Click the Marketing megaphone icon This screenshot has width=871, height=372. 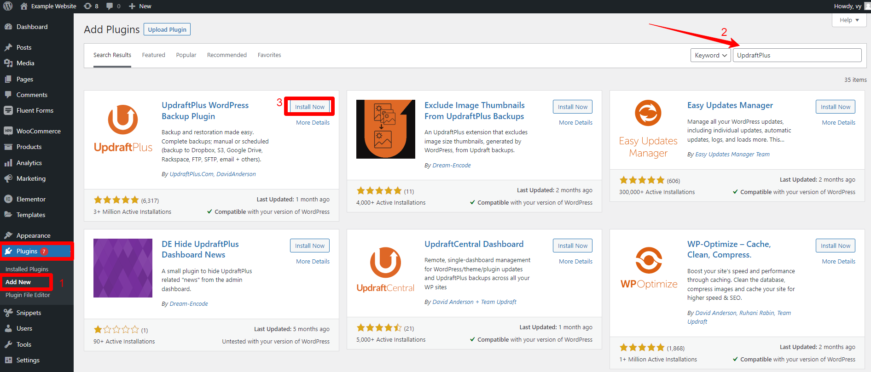pyautogui.click(x=8, y=178)
